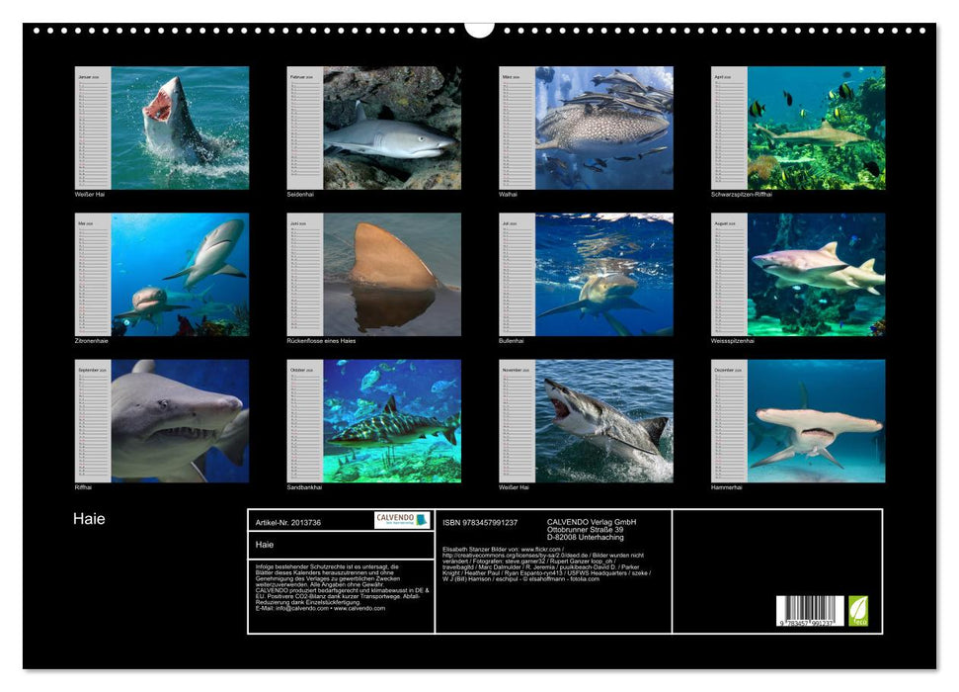Click the CALVENDO logo badge

[x=402, y=520]
